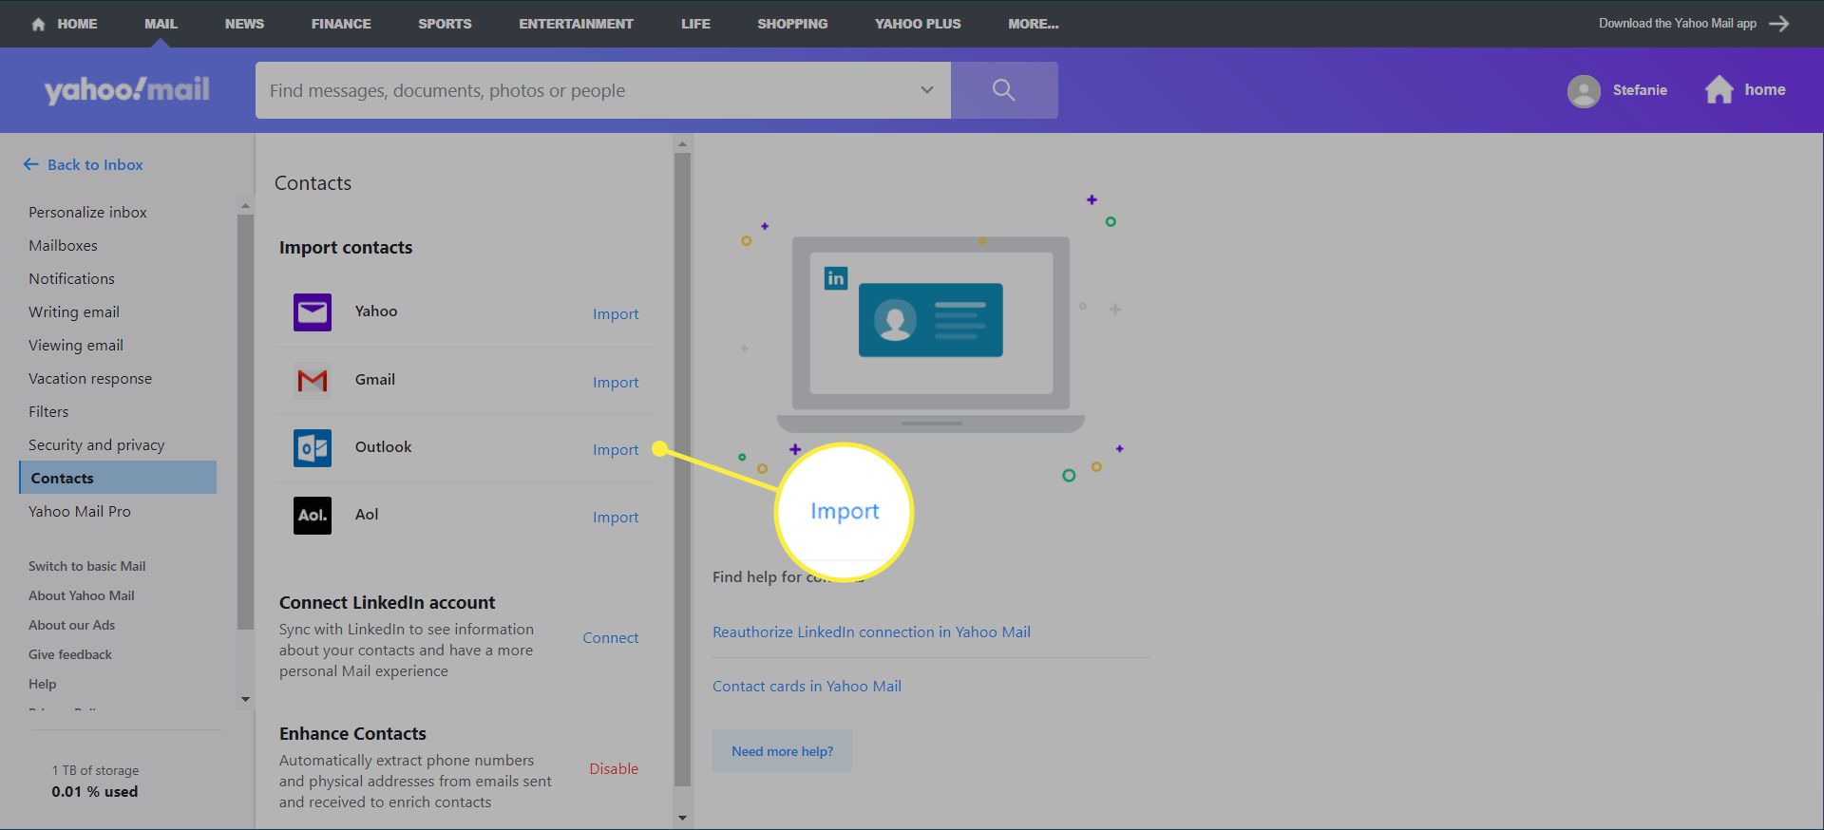Click contacts panel scrollbar down arrow
1824x830 pixels.
pos(682,818)
